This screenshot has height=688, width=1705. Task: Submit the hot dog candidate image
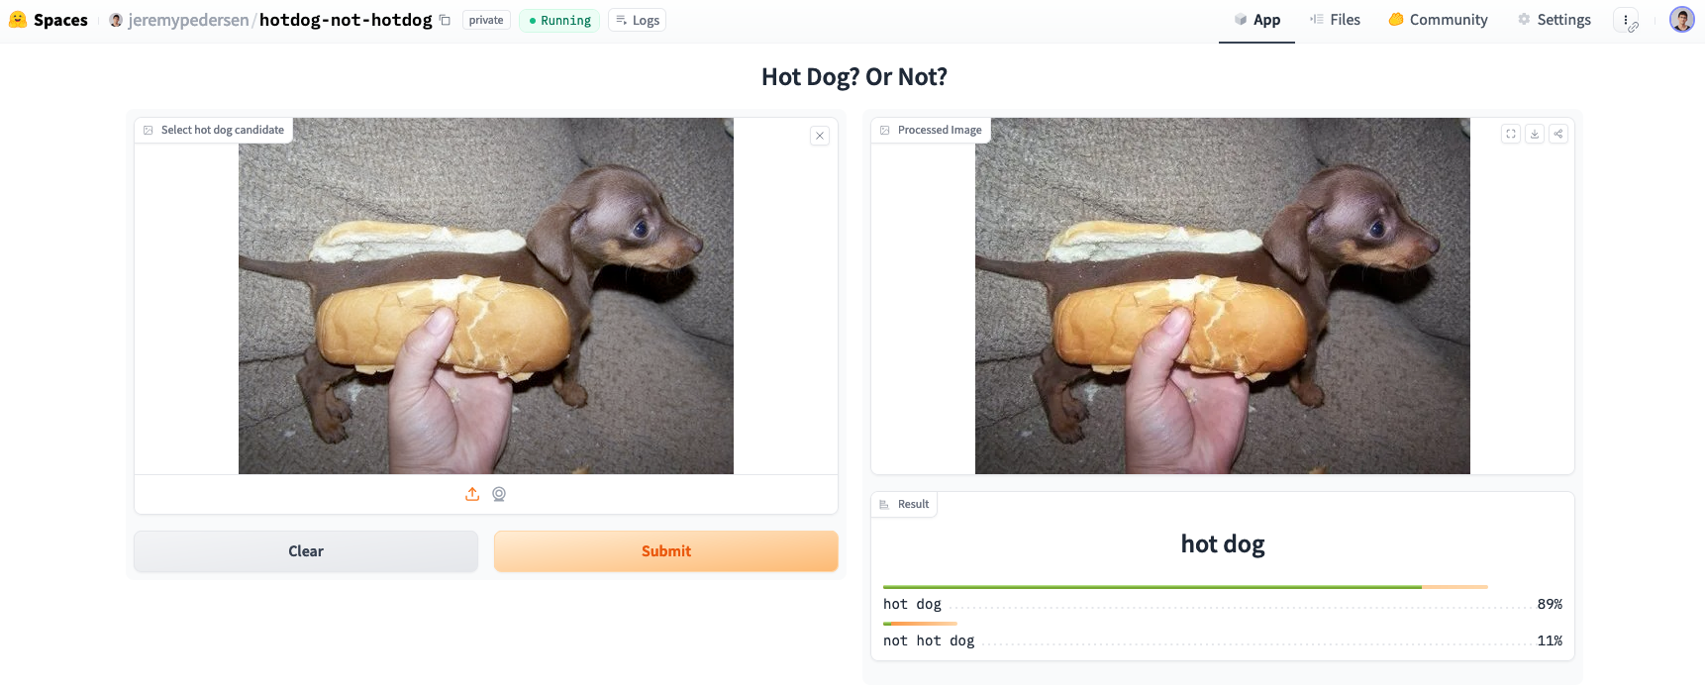(x=665, y=550)
